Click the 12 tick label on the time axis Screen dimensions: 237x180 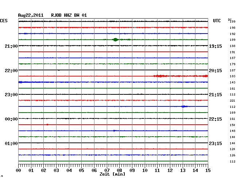tap(170, 171)
